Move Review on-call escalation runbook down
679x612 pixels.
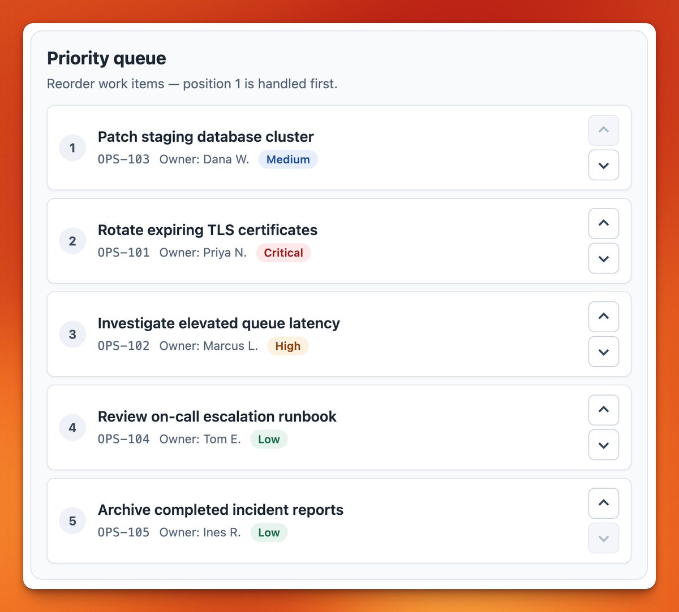pos(604,445)
